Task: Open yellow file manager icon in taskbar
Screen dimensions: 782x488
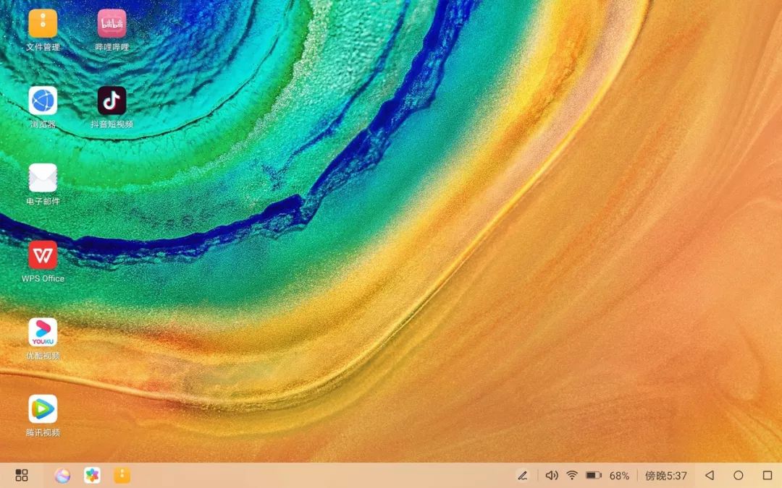Action: tap(122, 476)
